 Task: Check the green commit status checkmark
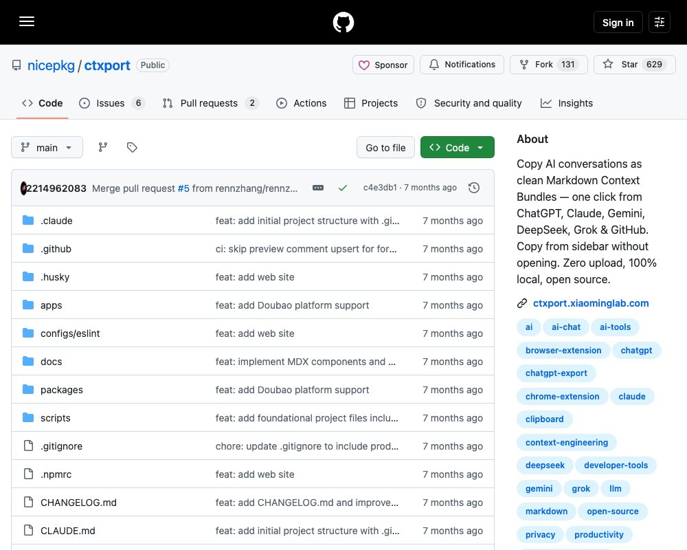pos(343,188)
